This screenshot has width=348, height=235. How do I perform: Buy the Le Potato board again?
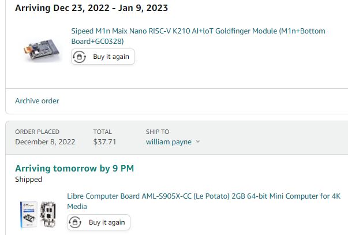(x=99, y=222)
